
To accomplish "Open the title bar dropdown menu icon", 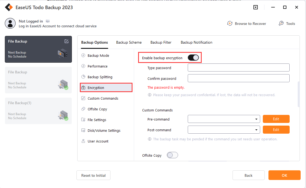I will 256,7.
